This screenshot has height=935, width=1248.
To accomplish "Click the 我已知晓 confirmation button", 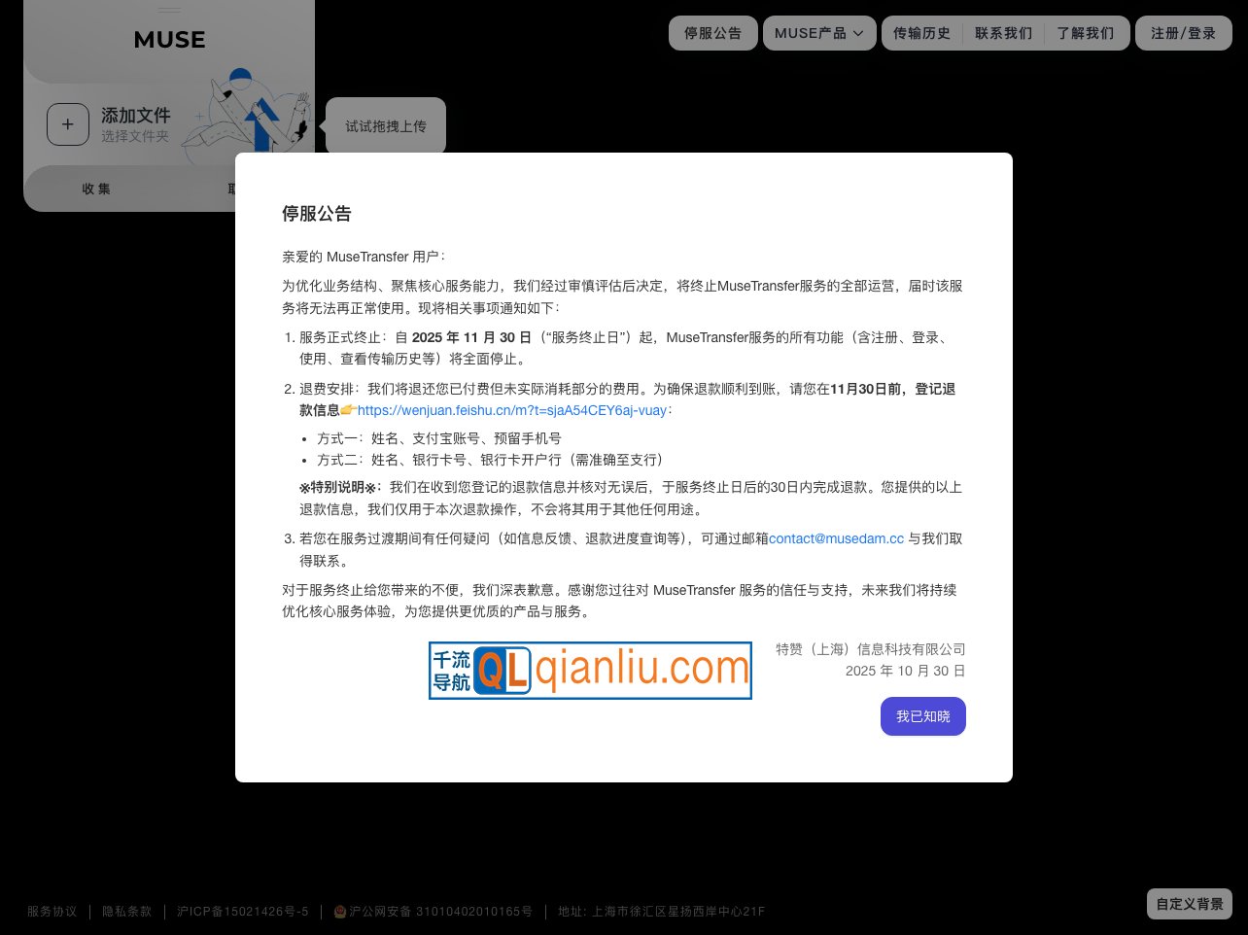I will coord(922,716).
